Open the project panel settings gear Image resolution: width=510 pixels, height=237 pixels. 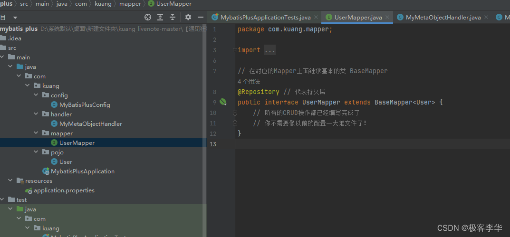[x=188, y=17]
